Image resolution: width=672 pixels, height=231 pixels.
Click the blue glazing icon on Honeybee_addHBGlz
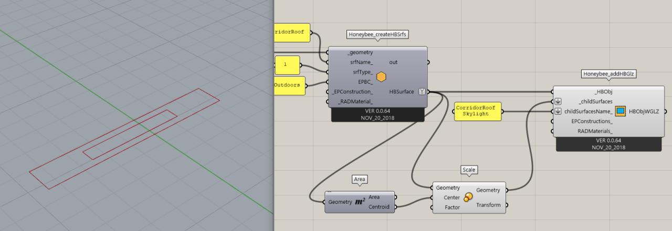[621, 111]
